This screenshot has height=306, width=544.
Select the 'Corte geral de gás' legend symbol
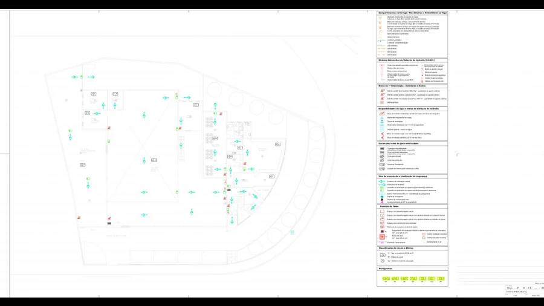pos(382,156)
